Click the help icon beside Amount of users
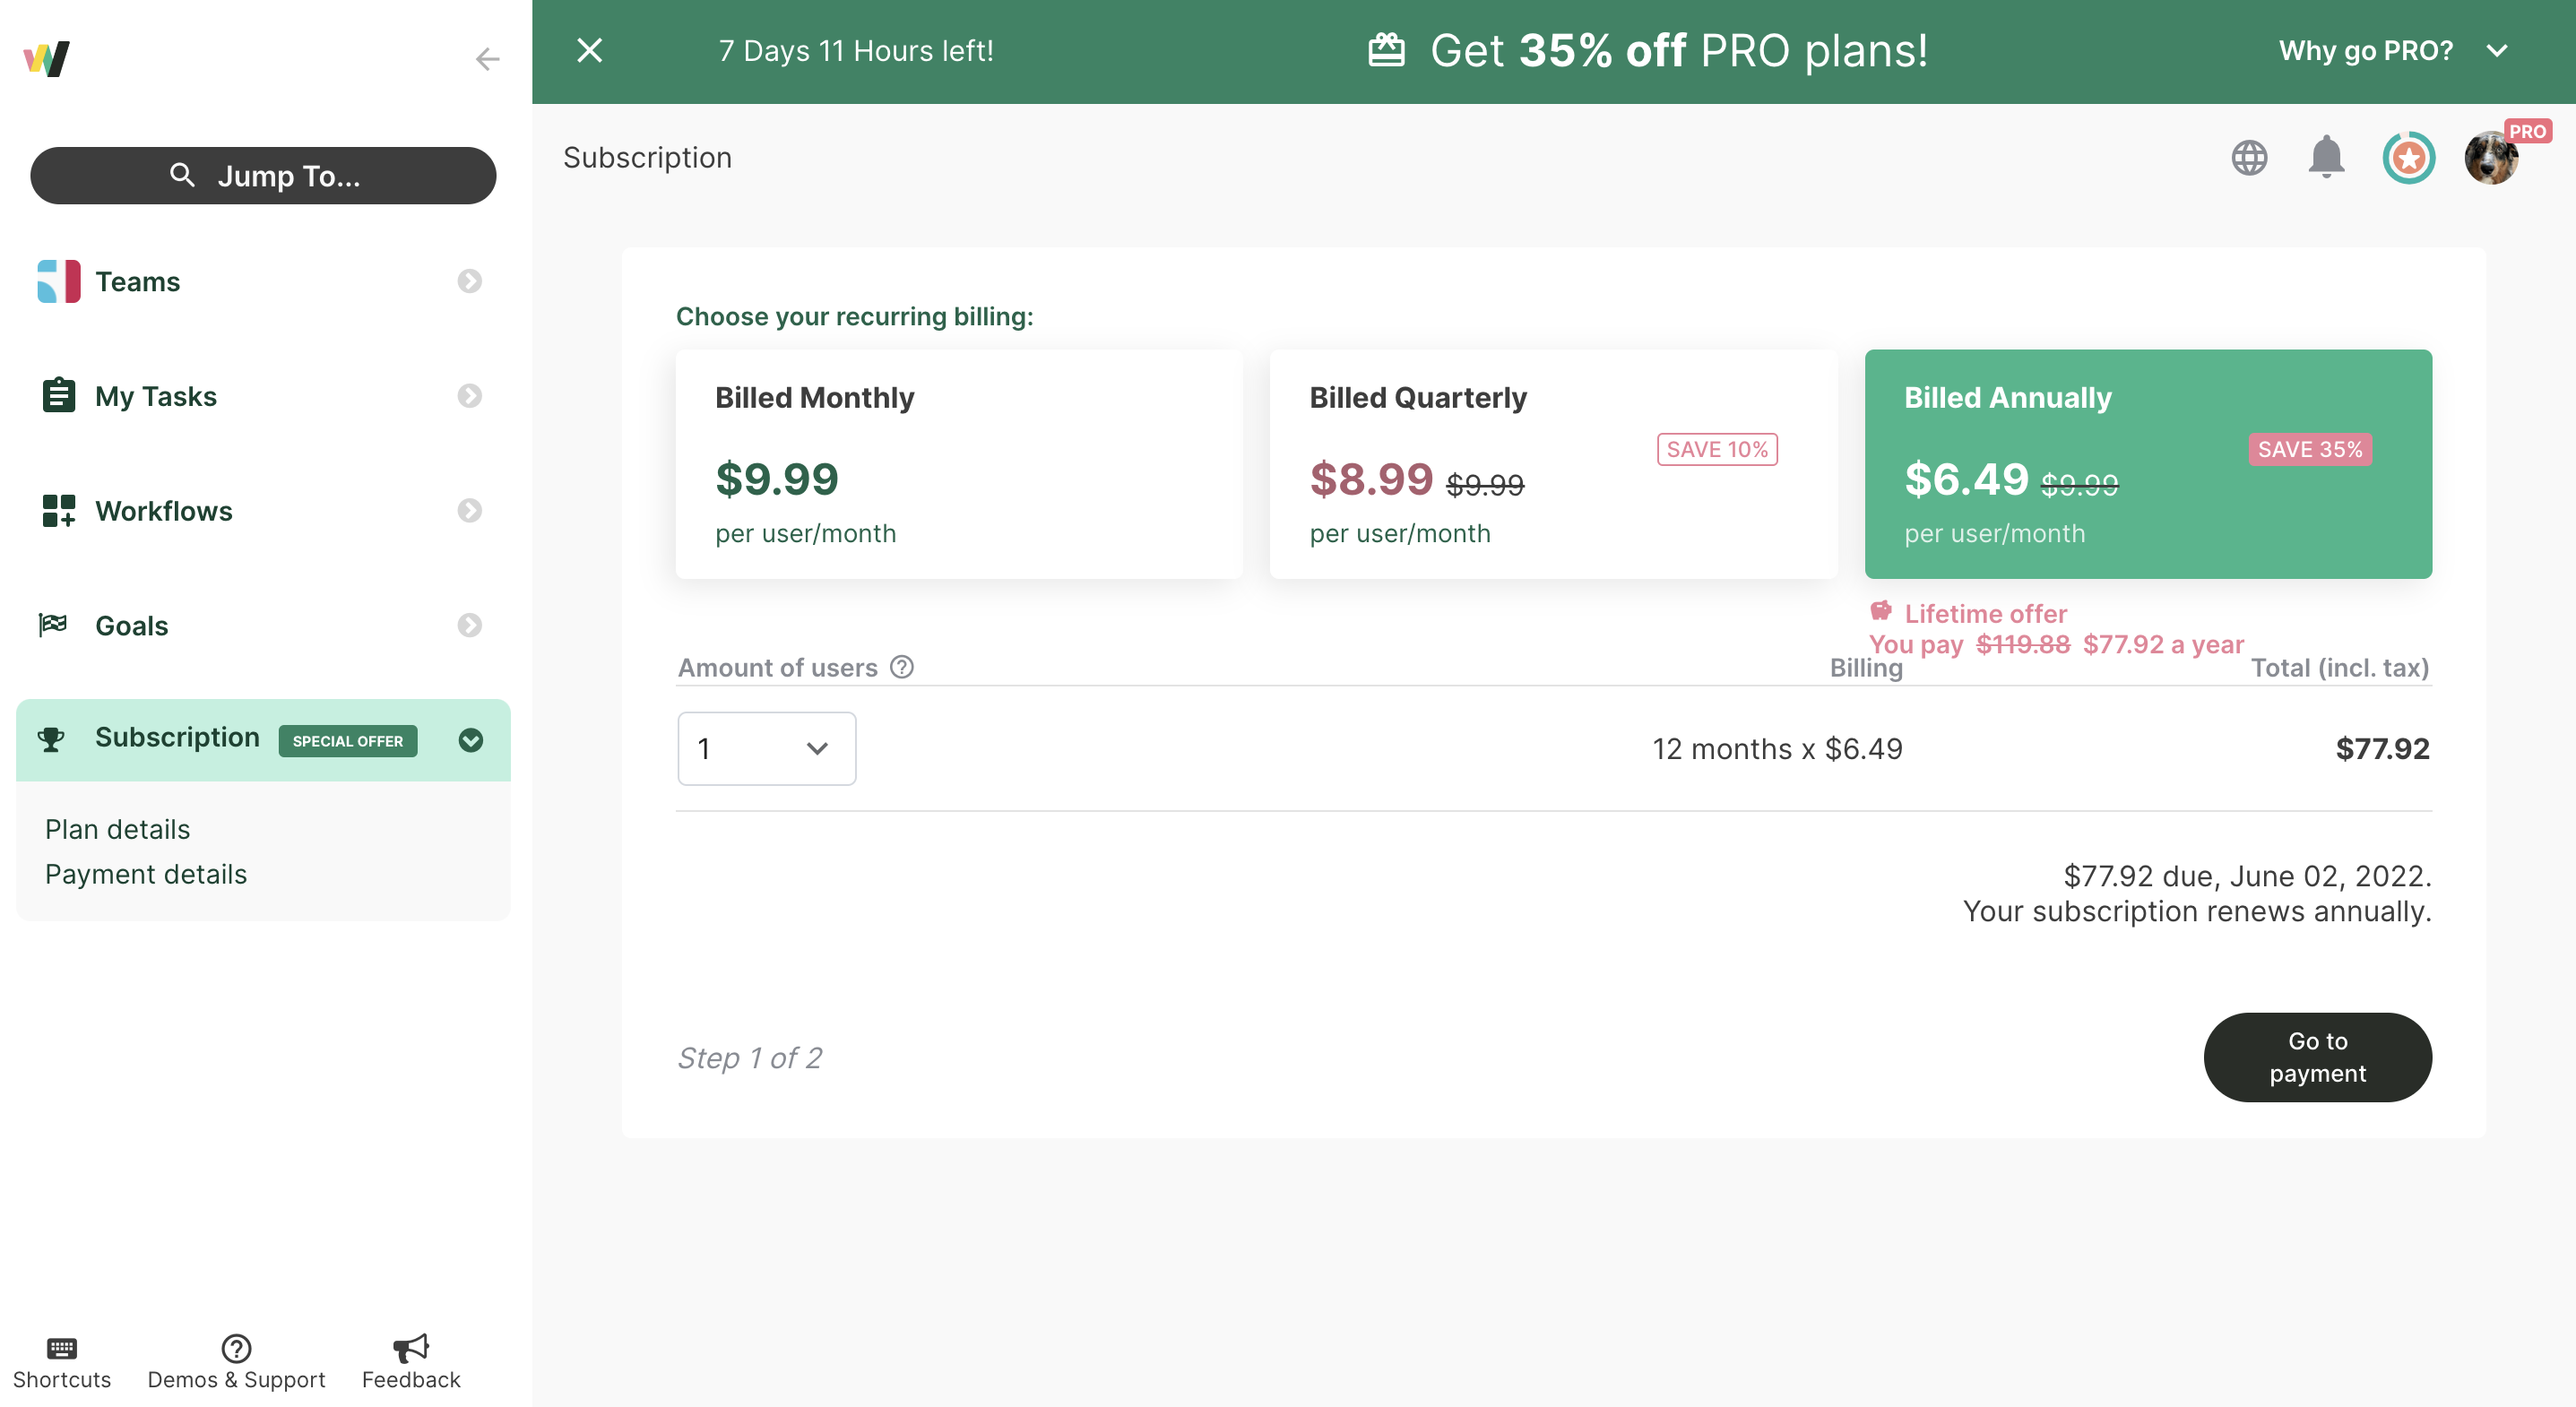The height and width of the screenshot is (1407, 2576). pos(902,666)
